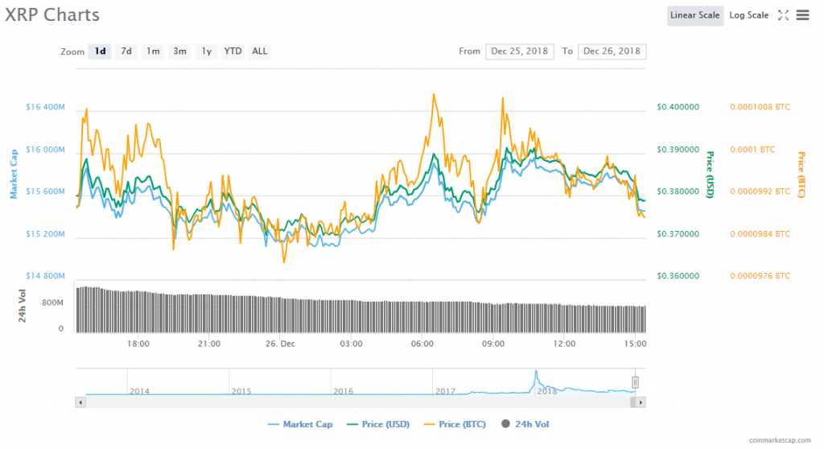This screenshot has height=449, width=824.
Task: Set zoom to 3m
Action: tap(179, 51)
